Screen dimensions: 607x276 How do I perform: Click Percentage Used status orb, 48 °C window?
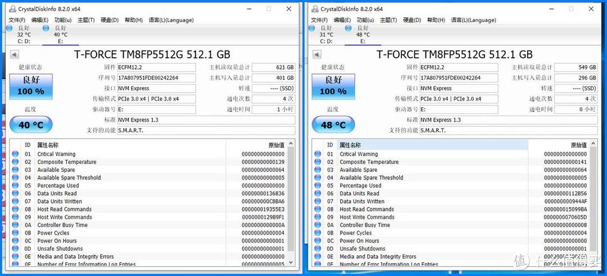coord(318,186)
